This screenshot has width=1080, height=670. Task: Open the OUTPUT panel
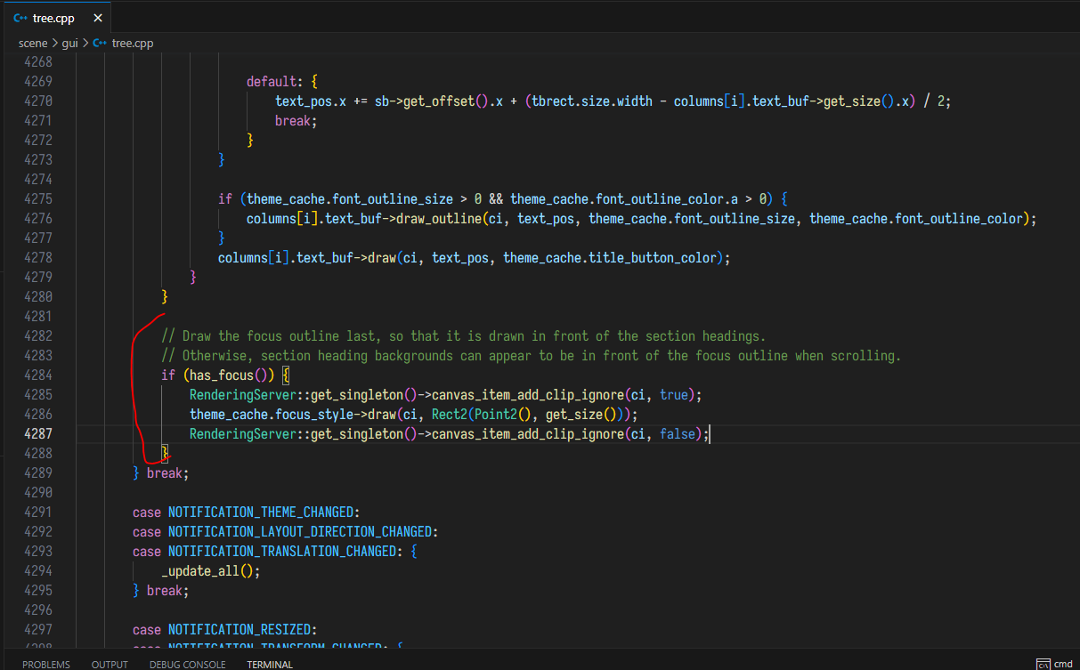click(109, 664)
